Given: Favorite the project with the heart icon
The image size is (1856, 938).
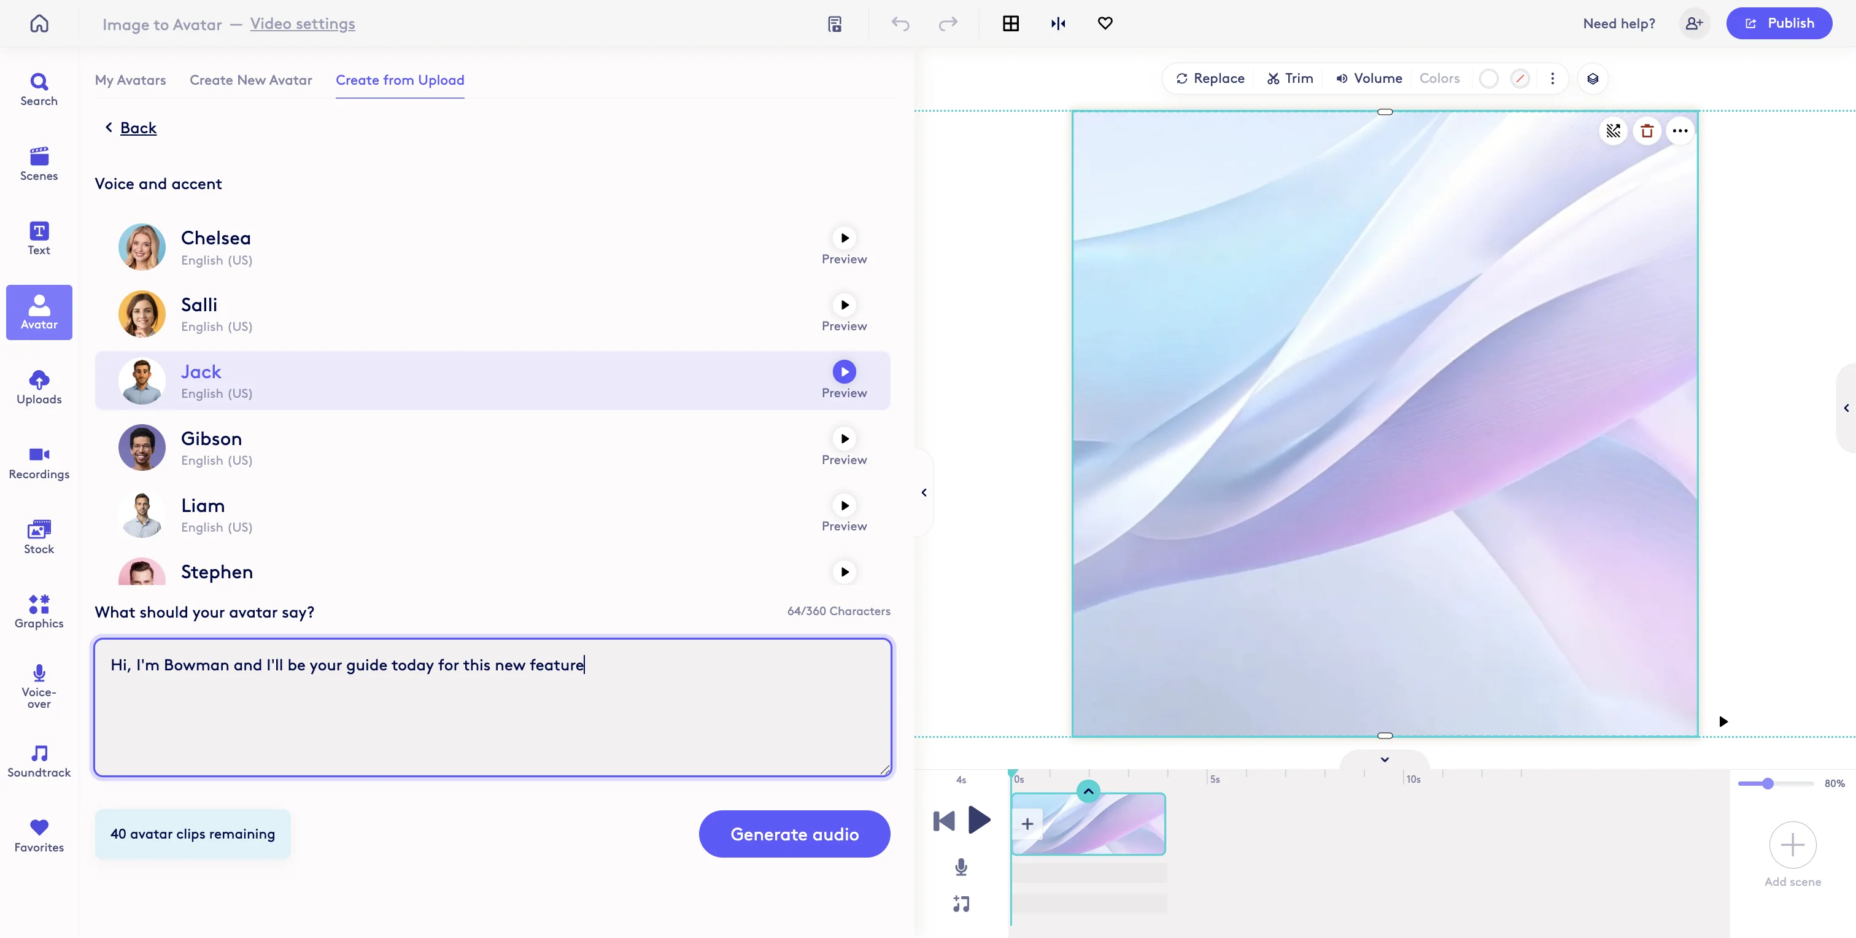Looking at the screenshot, I should tap(1105, 24).
